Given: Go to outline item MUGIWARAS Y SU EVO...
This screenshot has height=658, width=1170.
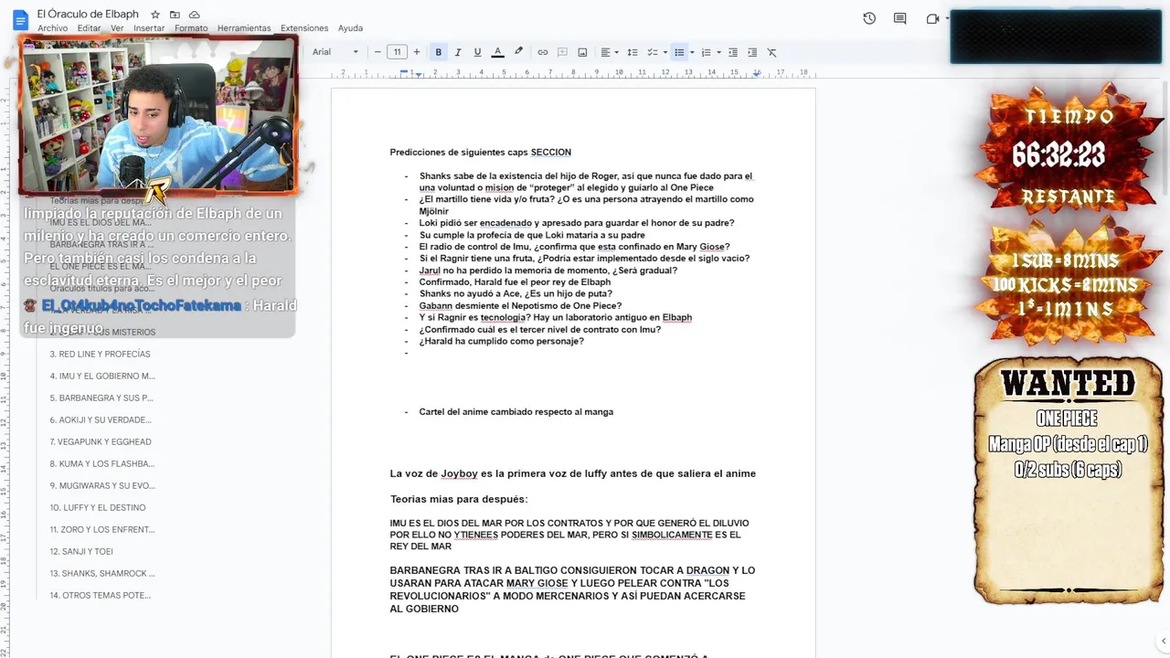Looking at the screenshot, I should 102,485.
